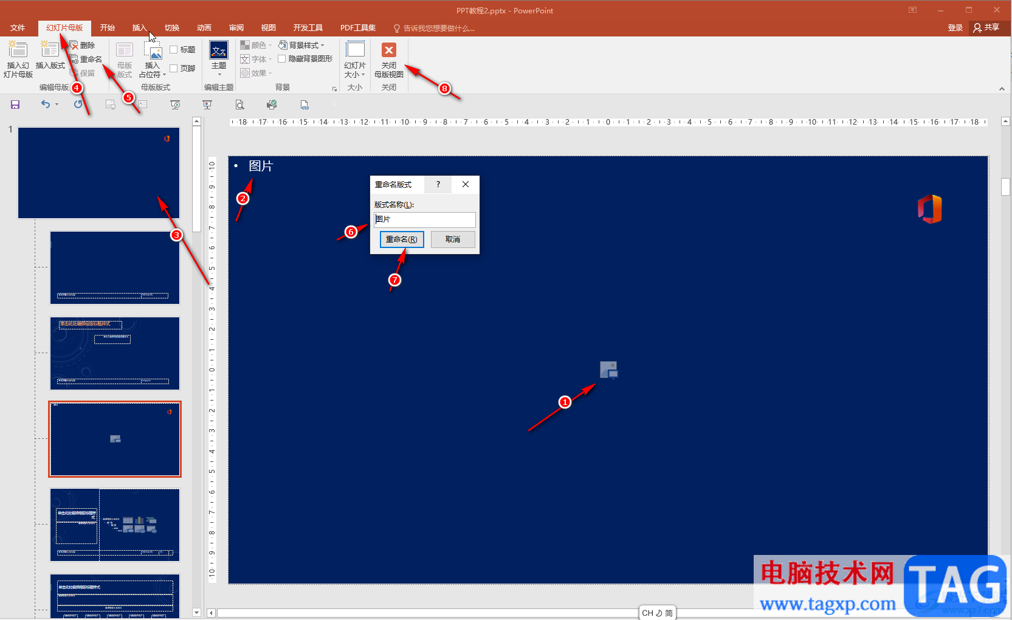This screenshot has height=620, width=1012.
Task: Click the text box icon in quick toolbar
Action: tap(143, 105)
